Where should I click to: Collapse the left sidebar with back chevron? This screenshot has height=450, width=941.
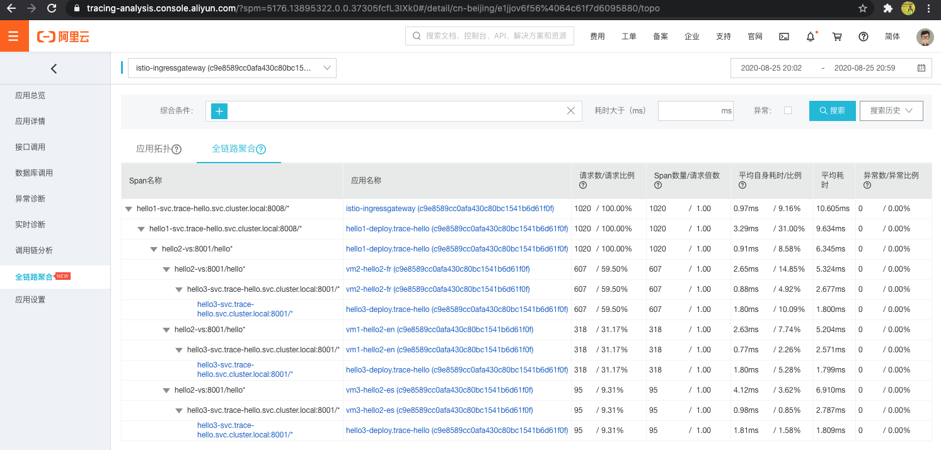point(54,69)
